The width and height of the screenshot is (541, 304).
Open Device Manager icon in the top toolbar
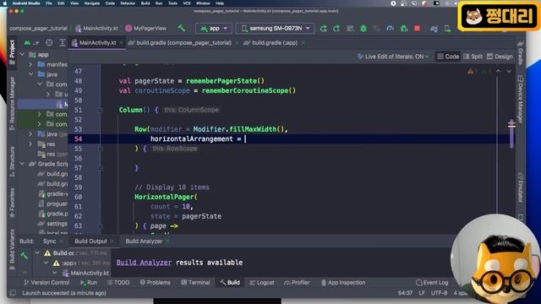click(447, 29)
